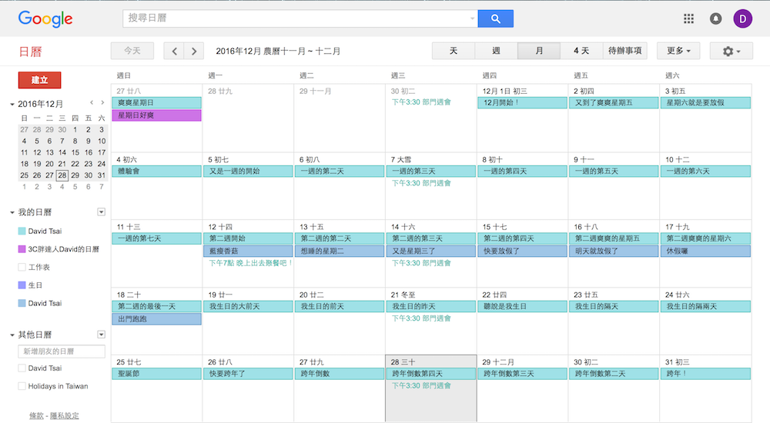Toggle Holidays in Taiwan calendar
Image resolution: width=770 pixels, height=423 pixels.
[22, 386]
